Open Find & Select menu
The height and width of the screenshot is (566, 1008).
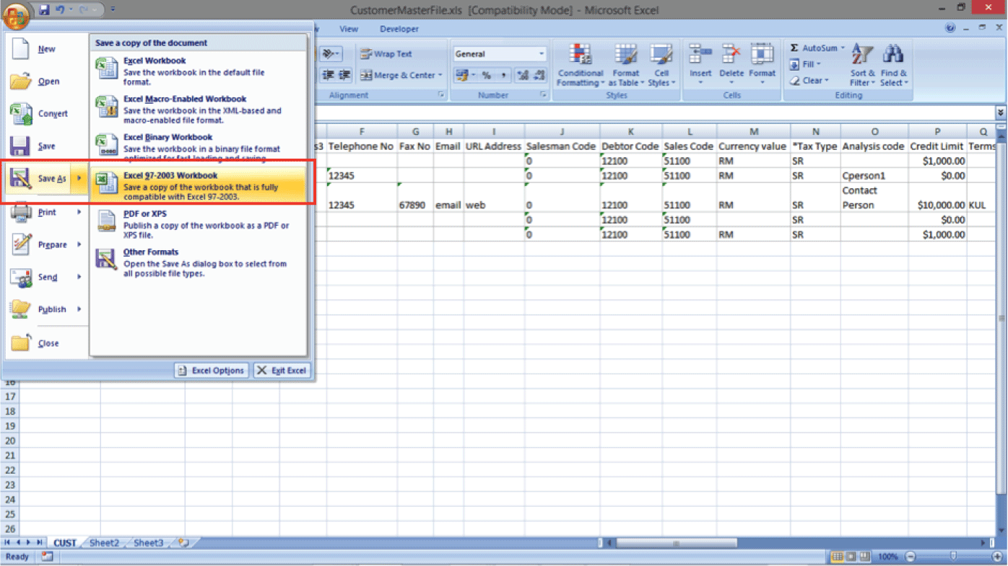tap(893, 65)
